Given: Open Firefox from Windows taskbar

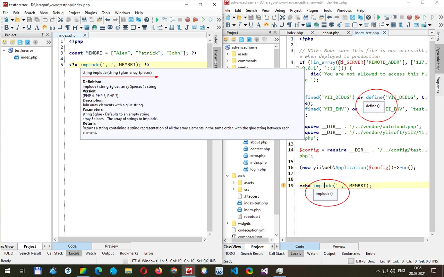Looking at the screenshot, I should pyautogui.click(x=159, y=270).
